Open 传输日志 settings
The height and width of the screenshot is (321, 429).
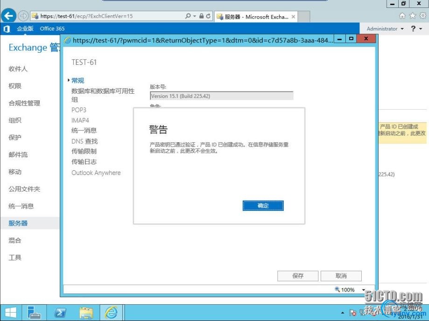84,162
